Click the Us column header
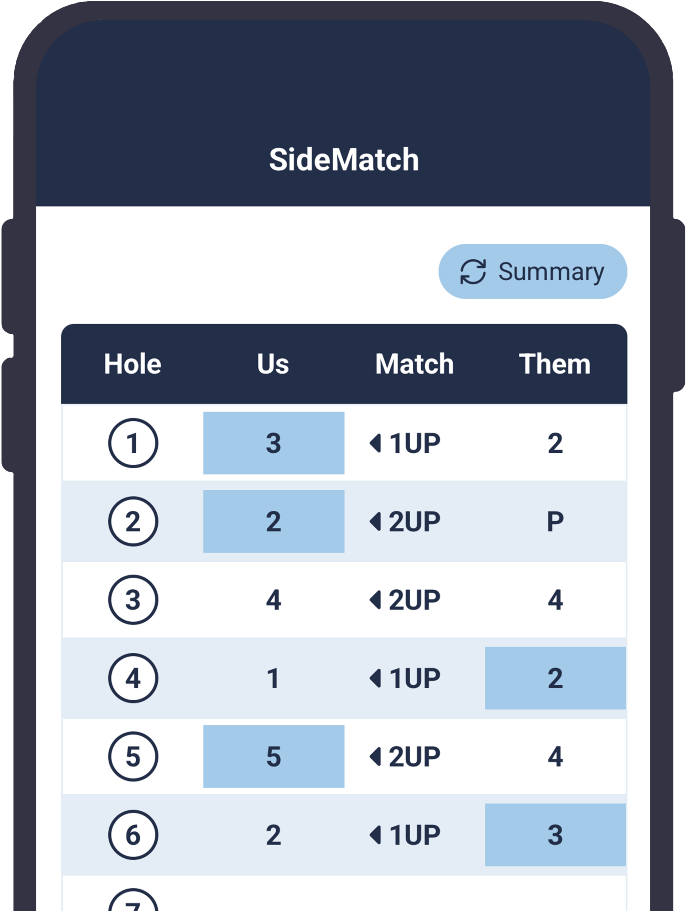Screen dimensions: 688x911 pyautogui.click(x=273, y=364)
